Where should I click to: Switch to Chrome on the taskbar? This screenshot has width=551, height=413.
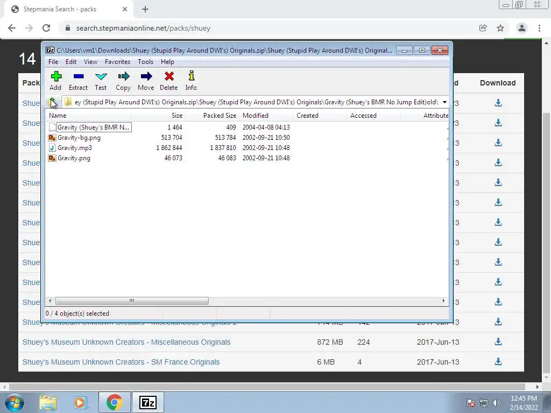[114, 402]
